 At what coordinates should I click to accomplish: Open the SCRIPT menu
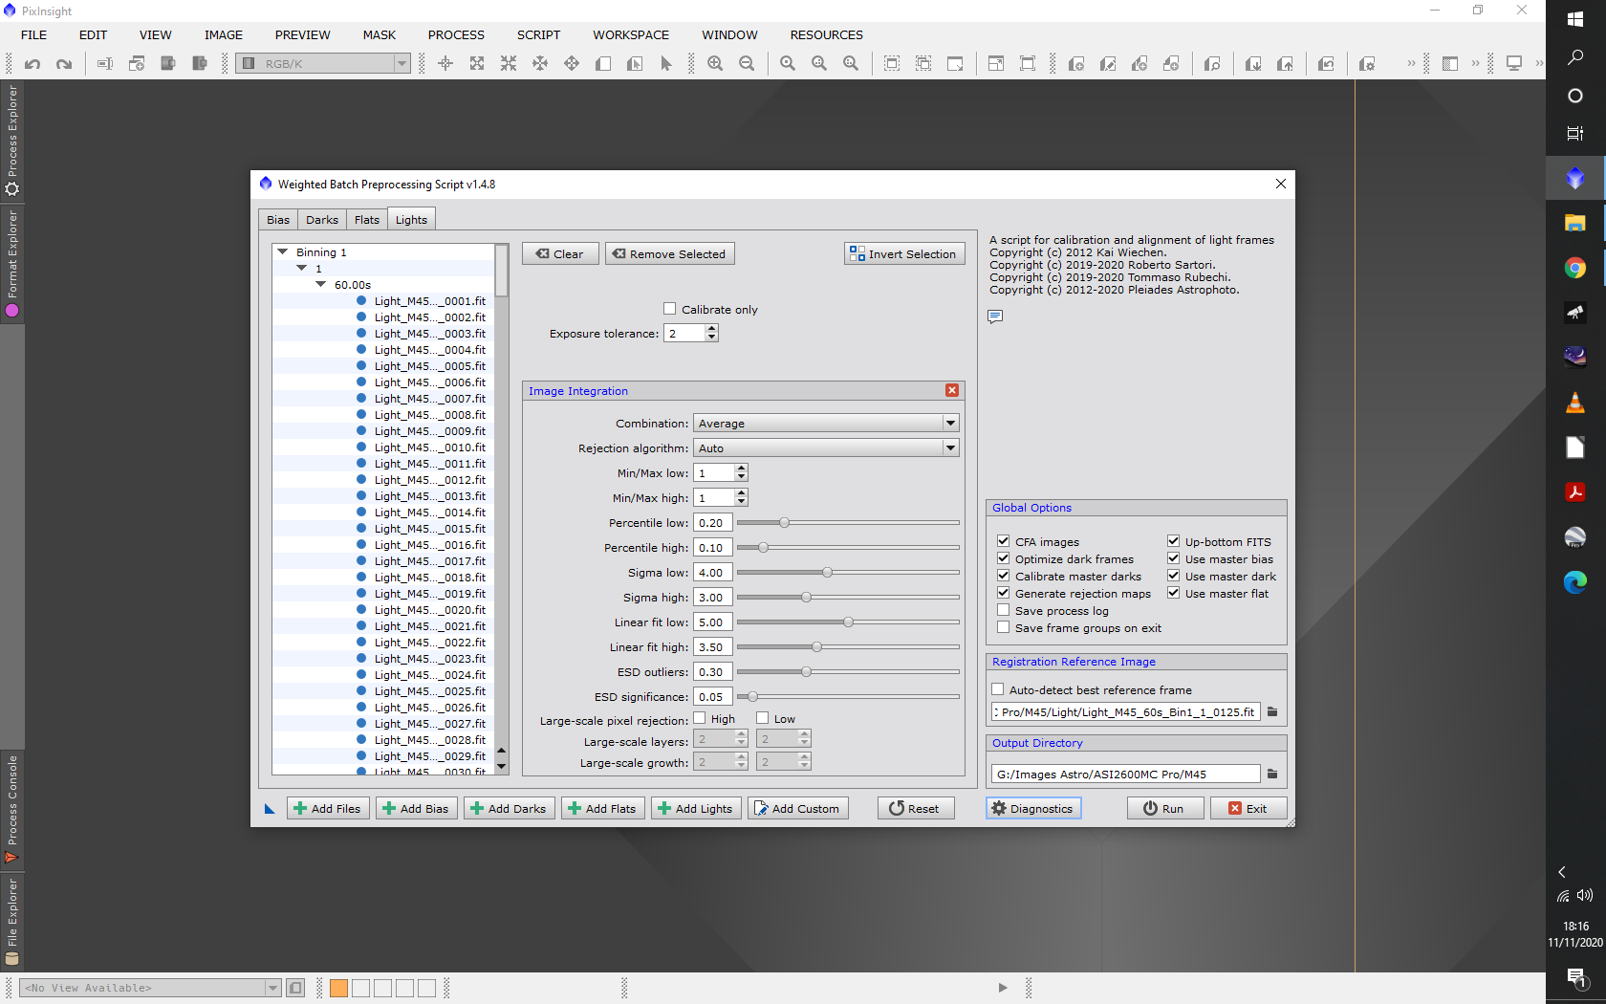pos(537,34)
